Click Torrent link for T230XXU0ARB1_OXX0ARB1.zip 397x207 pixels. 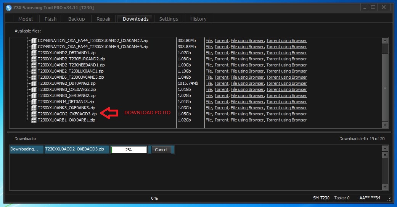(x=222, y=120)
